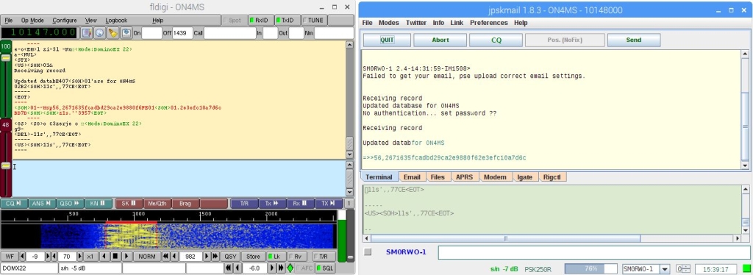Save QSO record icon in fldigi toolbar
Image resolution: width=753 pixels, height=275 pixels.
pos(126,32)
